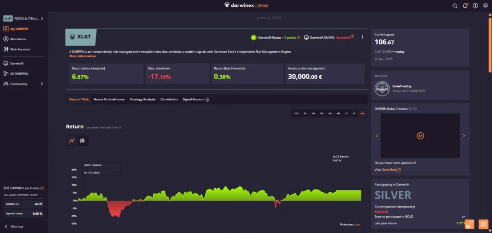The height and width of the screenshot is (233, 492).
Task: Click the Minimize sidebar label
Action: coord(17,226)
